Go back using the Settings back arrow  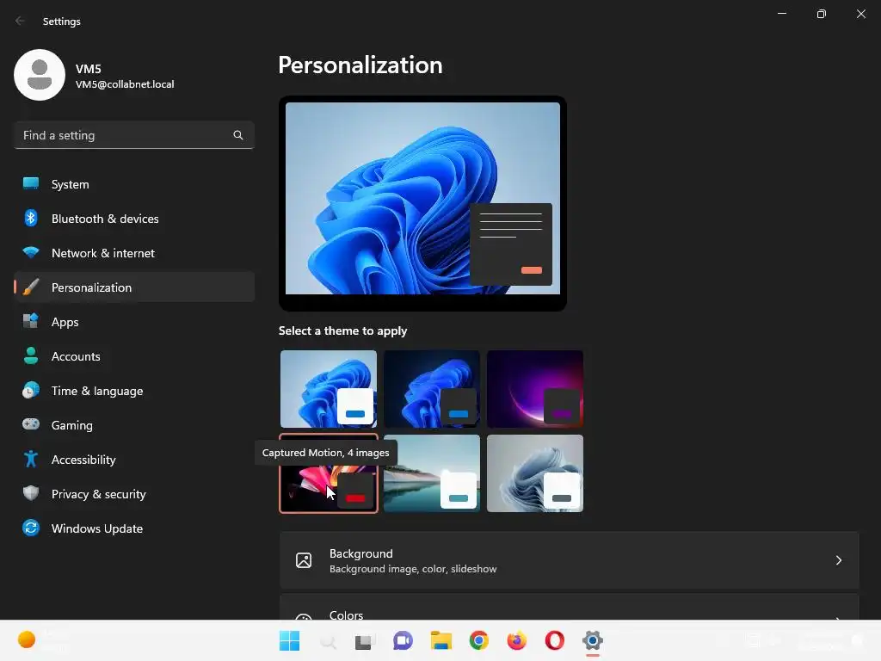(x=21, y=21)
